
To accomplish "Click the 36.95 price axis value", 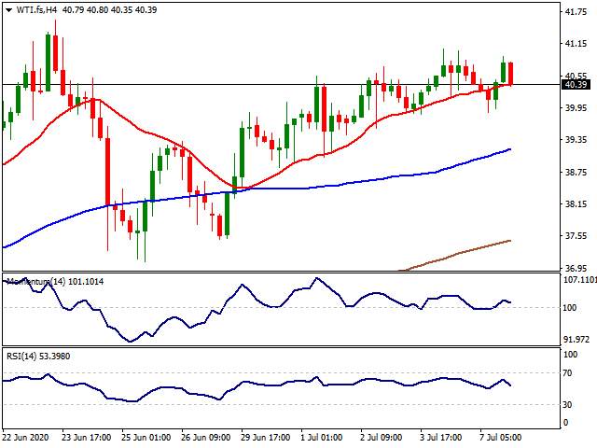I will click(x=576, y=268).
